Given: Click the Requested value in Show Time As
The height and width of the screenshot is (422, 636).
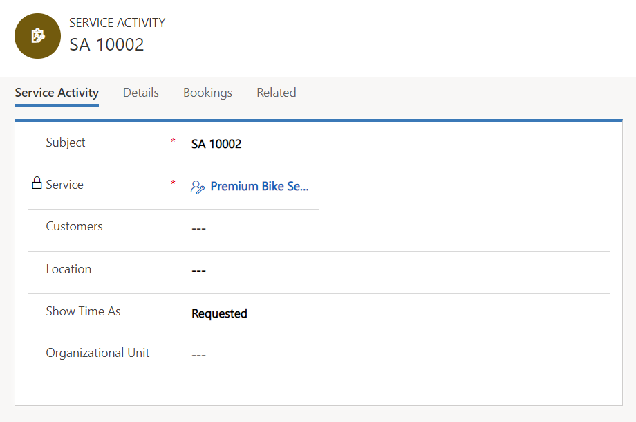Looking at the screenshot, I should (x=219, y=313).
